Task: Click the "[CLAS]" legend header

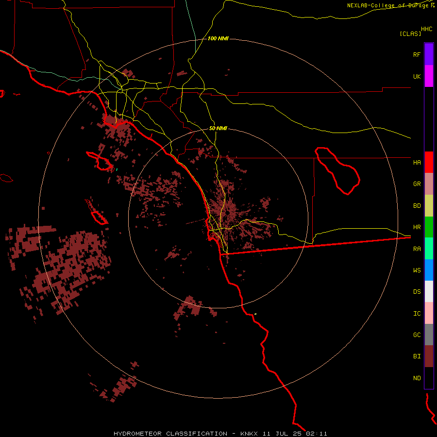Action: tap(410, 34)
